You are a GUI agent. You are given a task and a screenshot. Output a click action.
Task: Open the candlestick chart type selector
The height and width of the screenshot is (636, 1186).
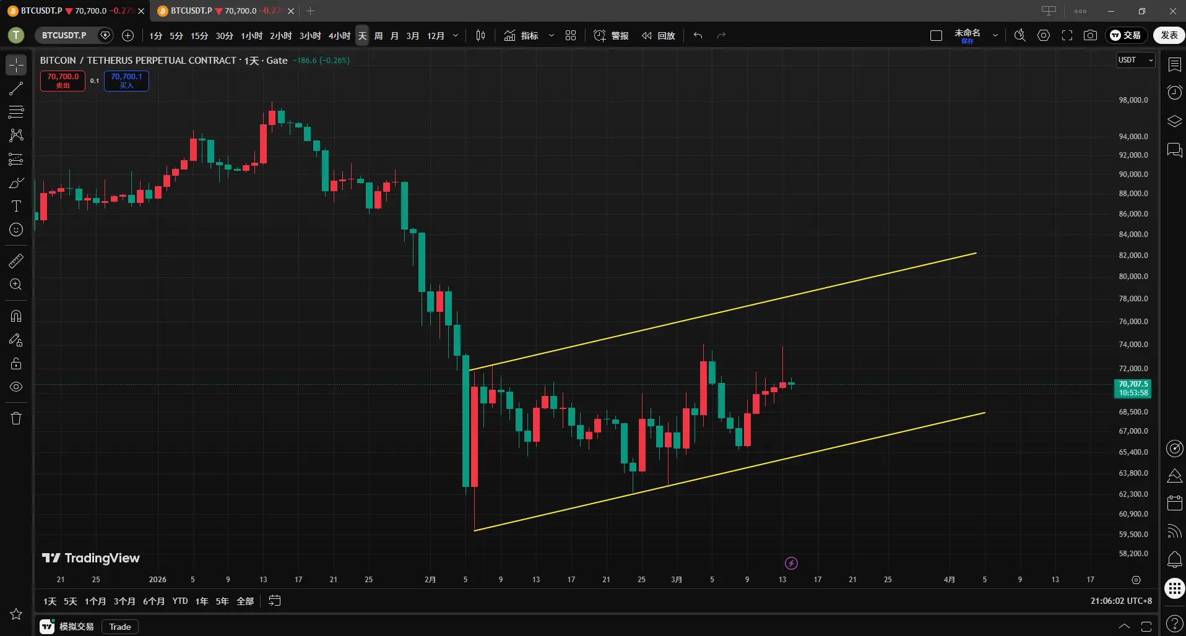[x=480, y=35]
